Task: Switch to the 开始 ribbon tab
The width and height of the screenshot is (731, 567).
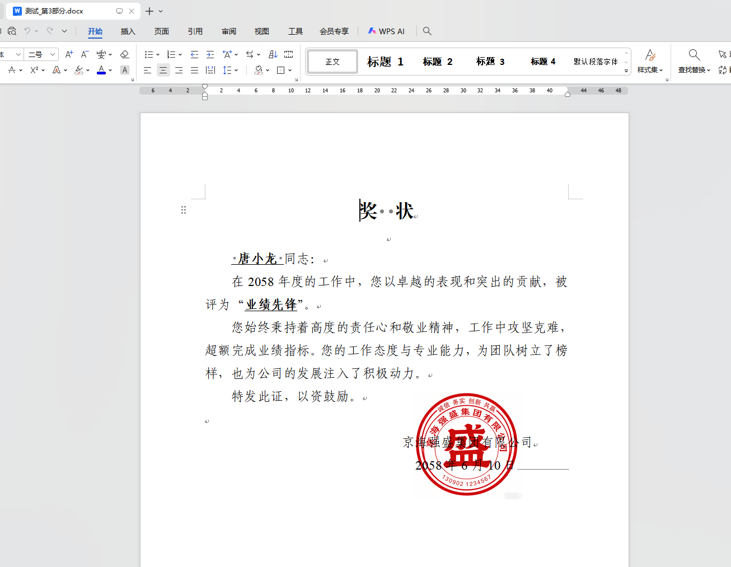Action: pos(95,31)
